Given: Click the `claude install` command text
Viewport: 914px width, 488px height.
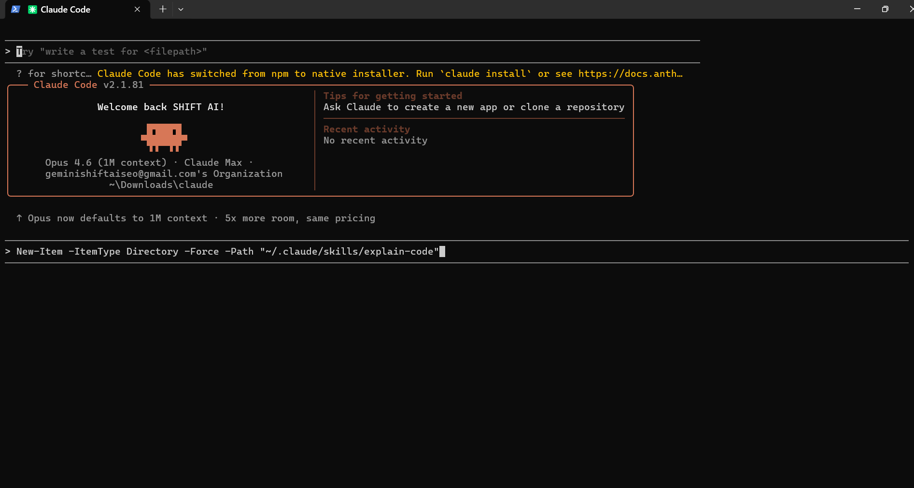Looking at the screenshot, I should tap(484, 73).
